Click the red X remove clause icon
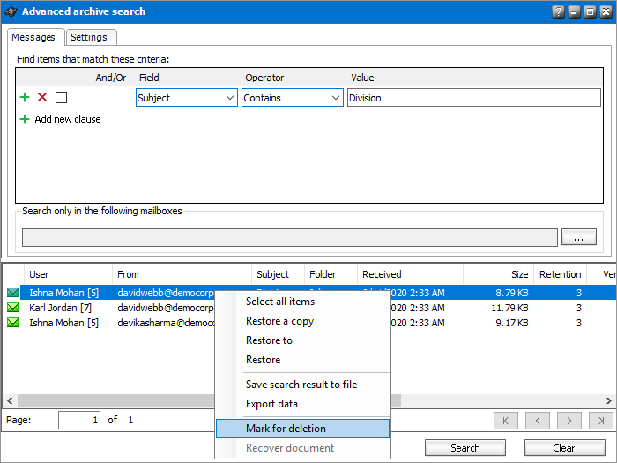Screen dimensions: 617x463 pyautogui.click(x=42, y=98)
